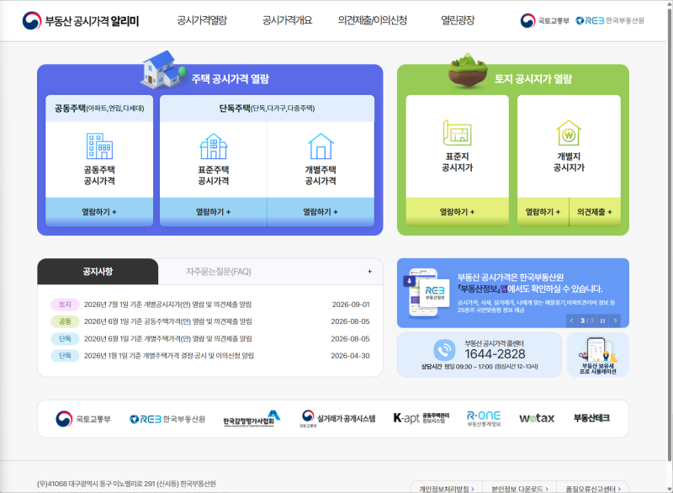Select the 공지사항 tab
This screenshot has height=493, width=673.
pos(98,271)
